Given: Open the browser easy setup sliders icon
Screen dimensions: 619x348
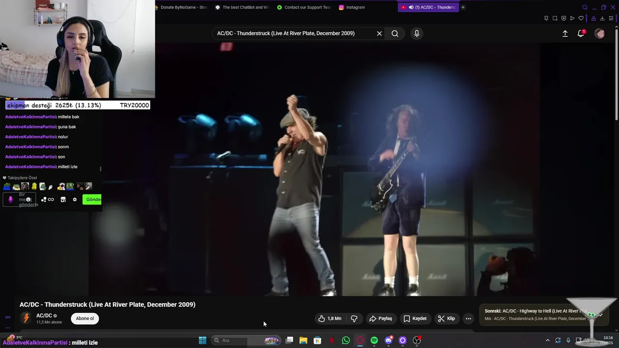Looking at the screenshot, I should click(x=611, y=18).
